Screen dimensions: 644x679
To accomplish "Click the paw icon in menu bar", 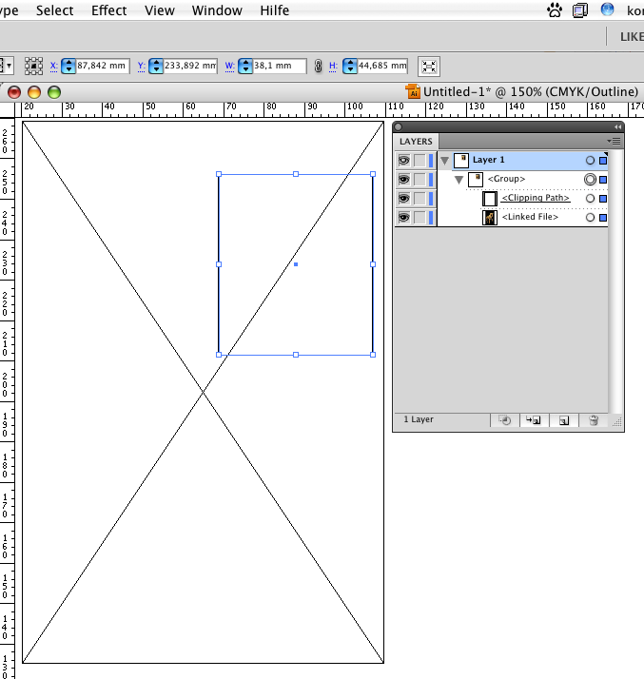I will point(555,10).
